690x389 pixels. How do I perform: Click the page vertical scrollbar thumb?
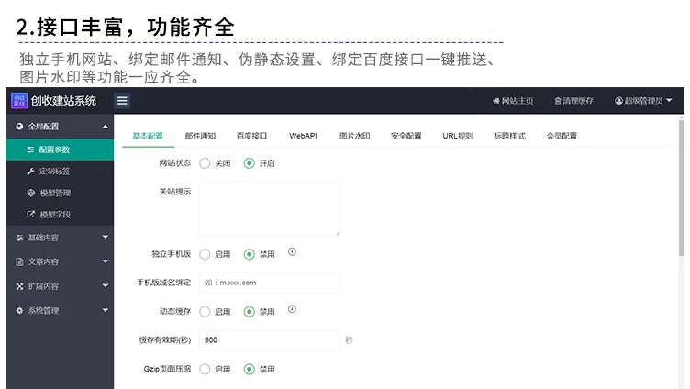(681, 187)
